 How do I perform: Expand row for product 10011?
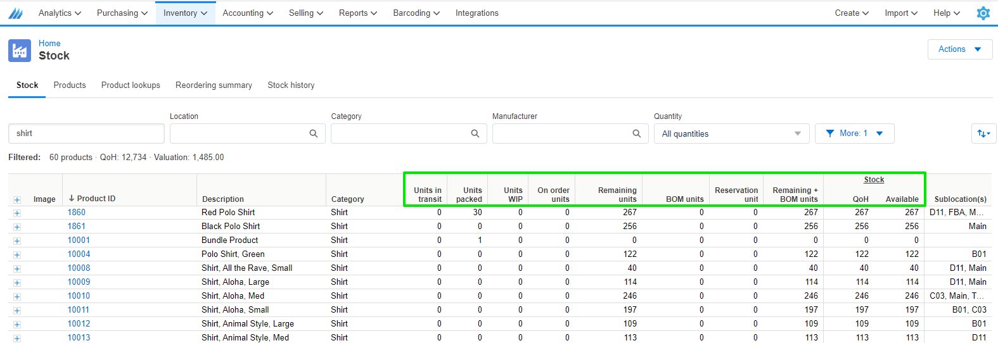click(x=17, y=311)
